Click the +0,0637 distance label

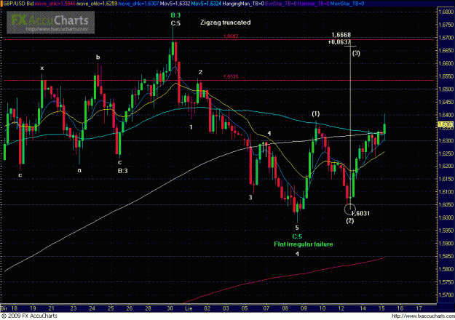pos(339,42)
